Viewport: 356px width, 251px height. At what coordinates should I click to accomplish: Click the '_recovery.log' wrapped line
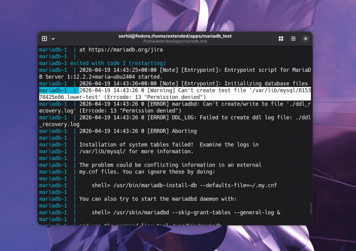point(59,125)
